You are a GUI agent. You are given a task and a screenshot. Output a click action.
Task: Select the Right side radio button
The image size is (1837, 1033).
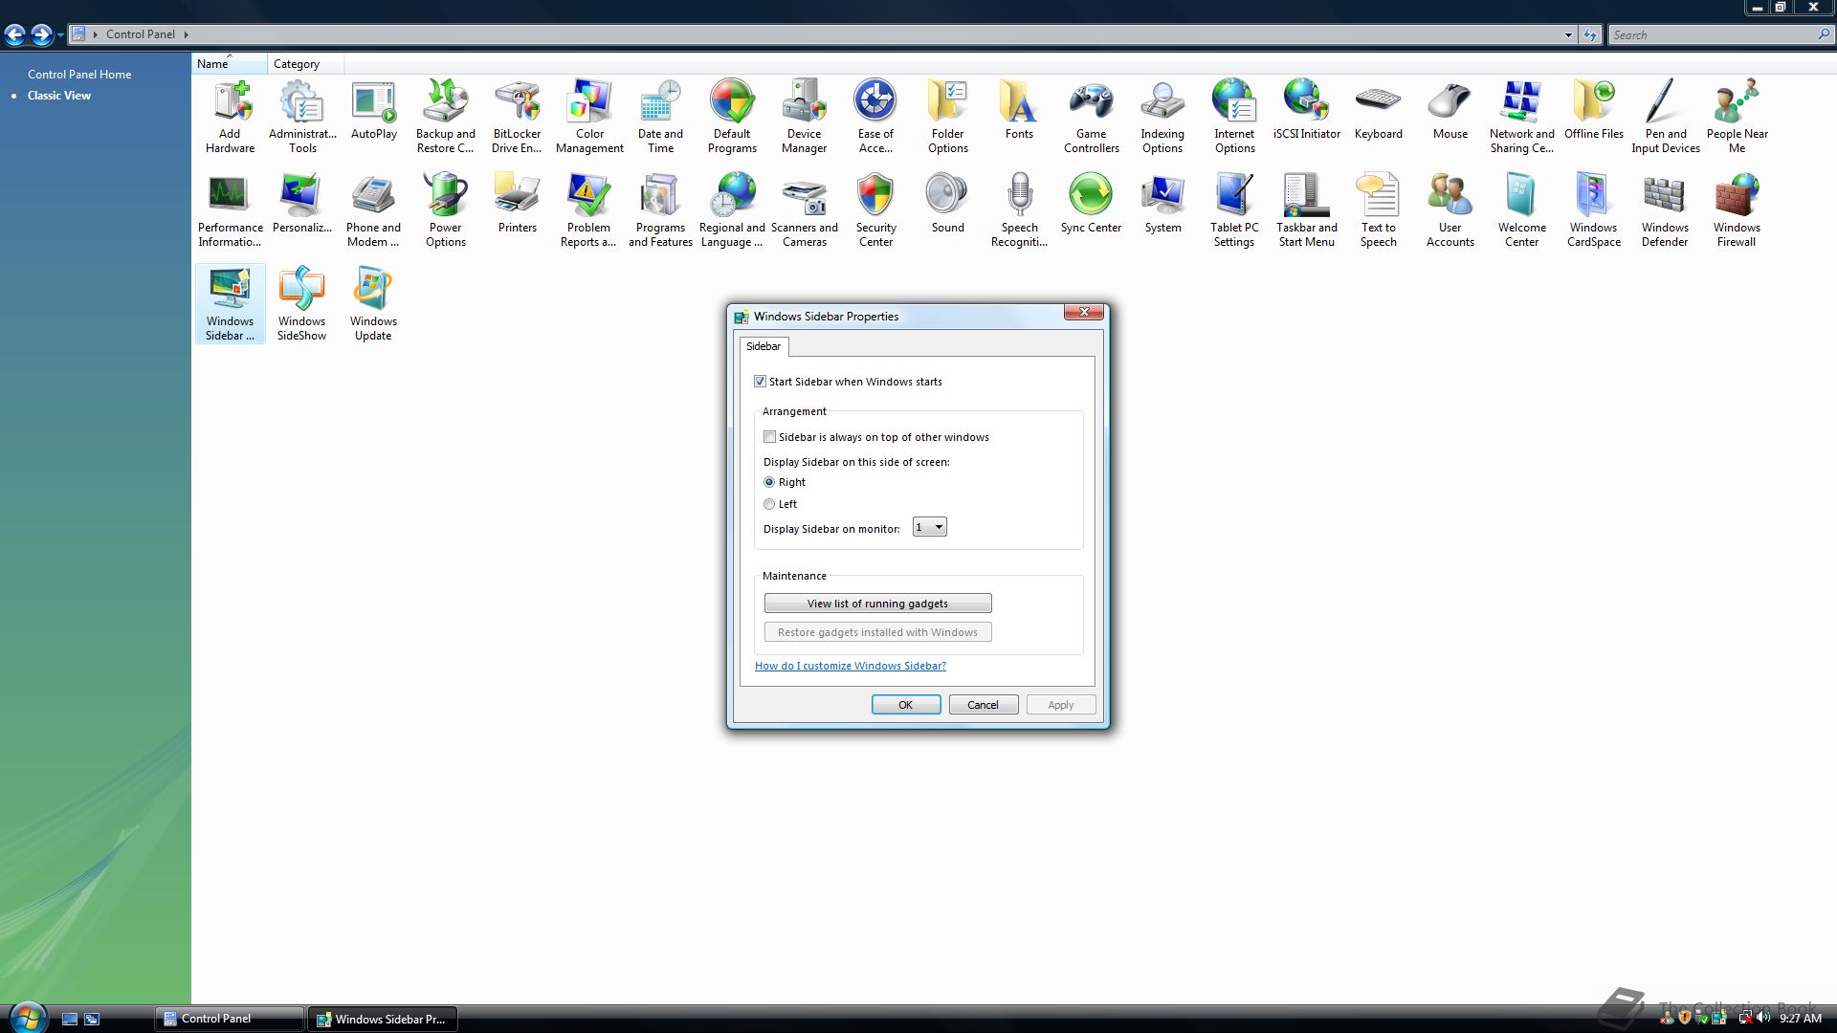pos(769,482)
